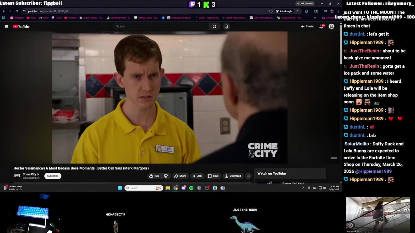Open the YouTube bookmark in bookmarks bar
The width and height of the screenshot is (415, 233).
pyautogui.click(x=70, y=18)
